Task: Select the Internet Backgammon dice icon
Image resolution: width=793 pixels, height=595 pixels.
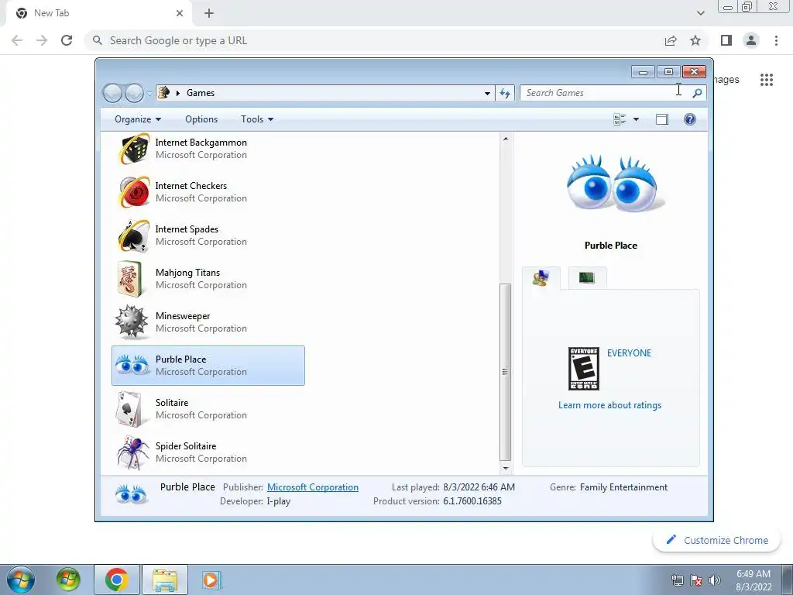Action: [134, 149]
